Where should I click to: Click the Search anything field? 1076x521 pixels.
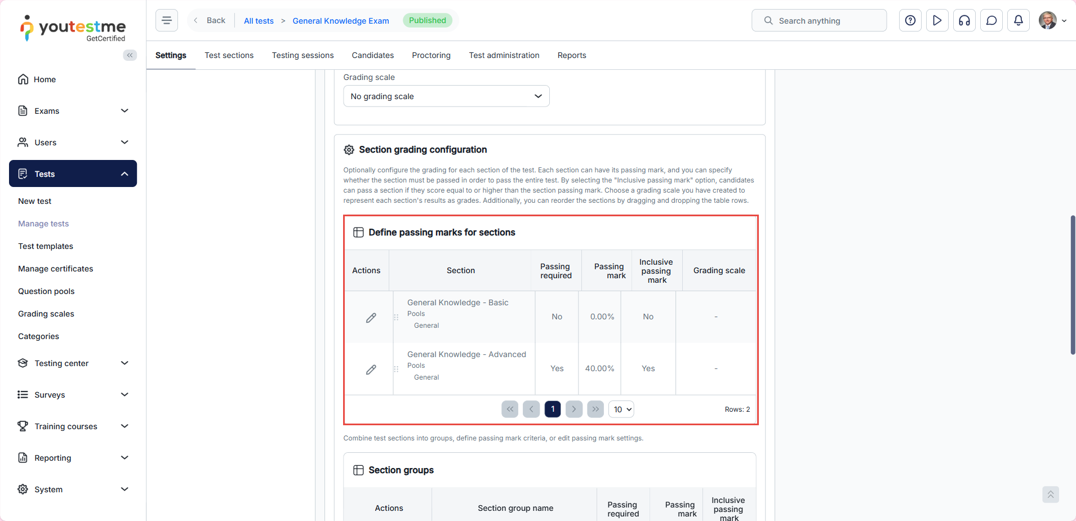819,21
